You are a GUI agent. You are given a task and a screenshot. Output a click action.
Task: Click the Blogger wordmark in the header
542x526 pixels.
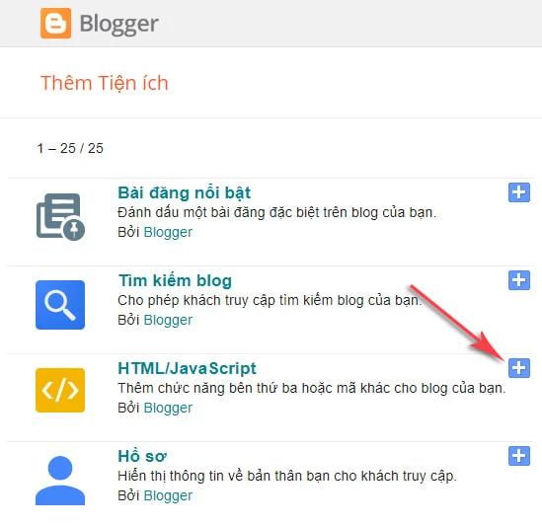pyautogui.click(x=118, y=25)
